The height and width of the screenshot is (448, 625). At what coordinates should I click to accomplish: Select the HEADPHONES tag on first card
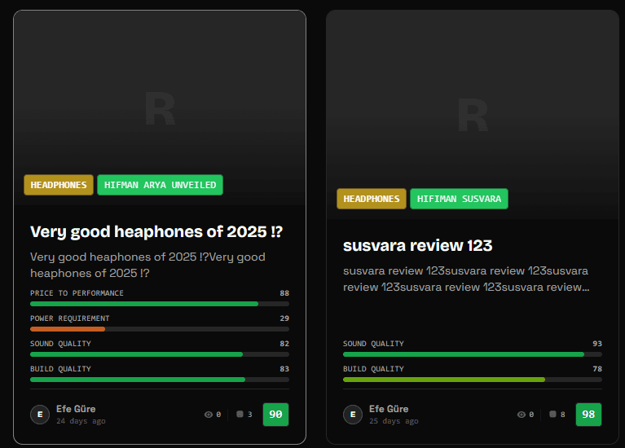tap(59, 185)
